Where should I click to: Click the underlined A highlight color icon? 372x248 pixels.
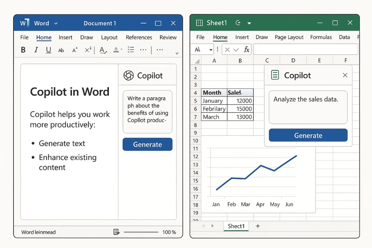click(x=116, y=50)
